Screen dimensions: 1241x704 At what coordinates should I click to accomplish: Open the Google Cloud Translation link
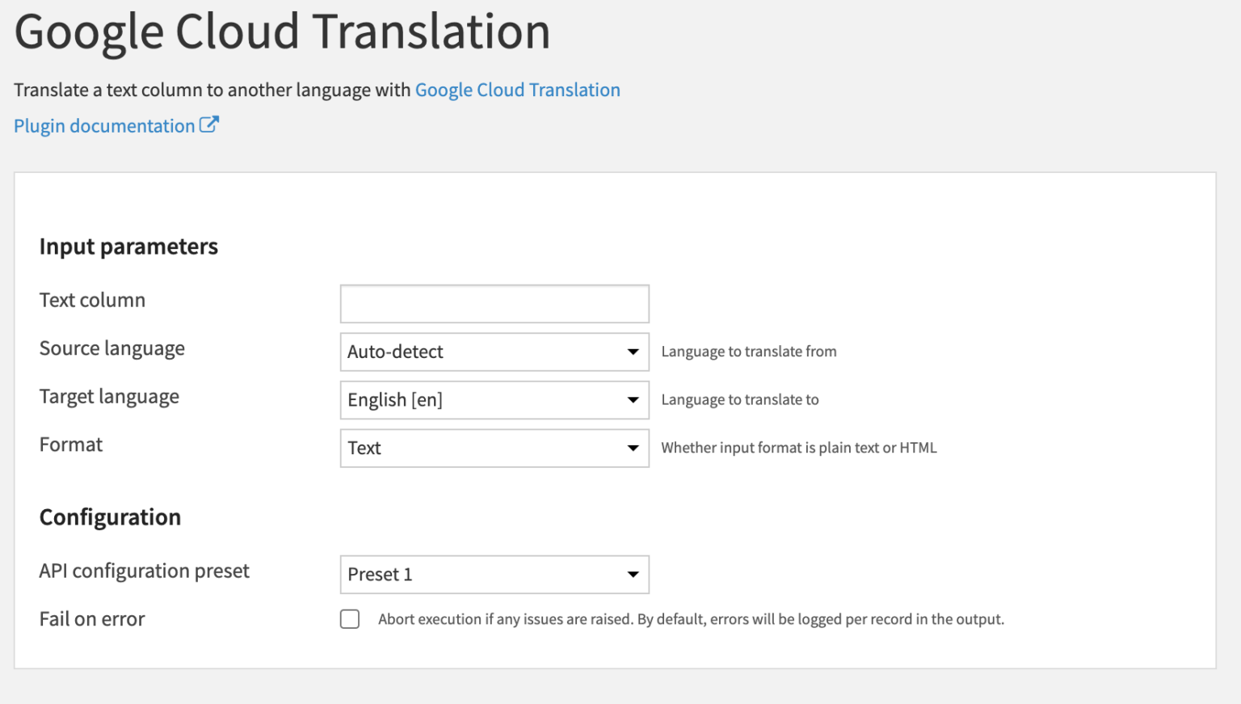point(517,90)
